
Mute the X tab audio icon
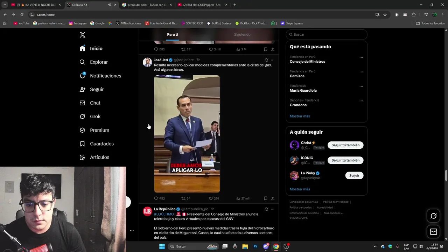pyautogui.click(x=110, y=5)
